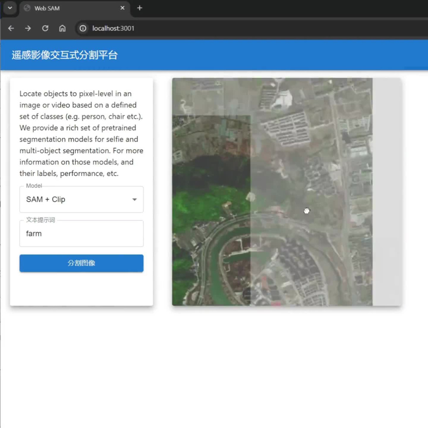Go forward with the browser forward arrow
The height and width of the screenshot is (428, 428).
click(28, 28)
